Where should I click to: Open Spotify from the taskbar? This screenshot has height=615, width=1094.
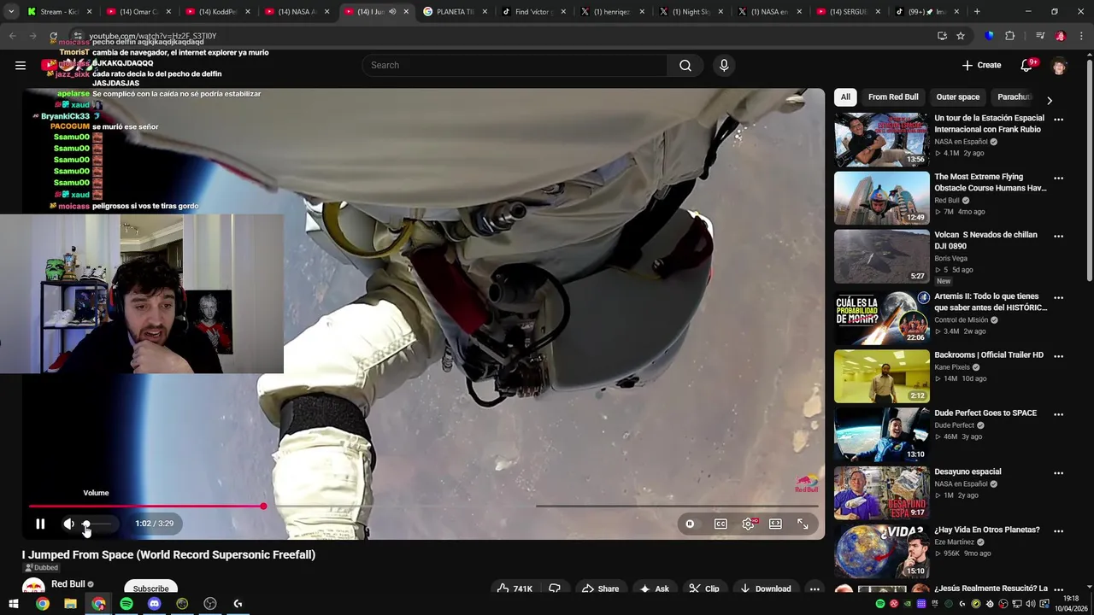[126, 604]
